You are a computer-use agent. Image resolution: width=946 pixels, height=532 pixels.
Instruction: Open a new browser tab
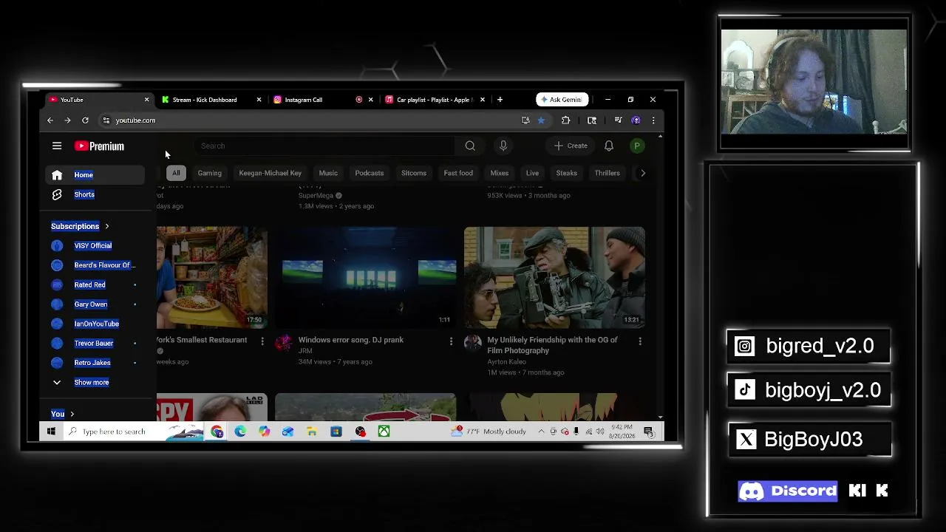500,99
